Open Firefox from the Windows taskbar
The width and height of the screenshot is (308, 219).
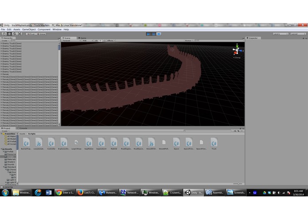[x=86, y=193]
